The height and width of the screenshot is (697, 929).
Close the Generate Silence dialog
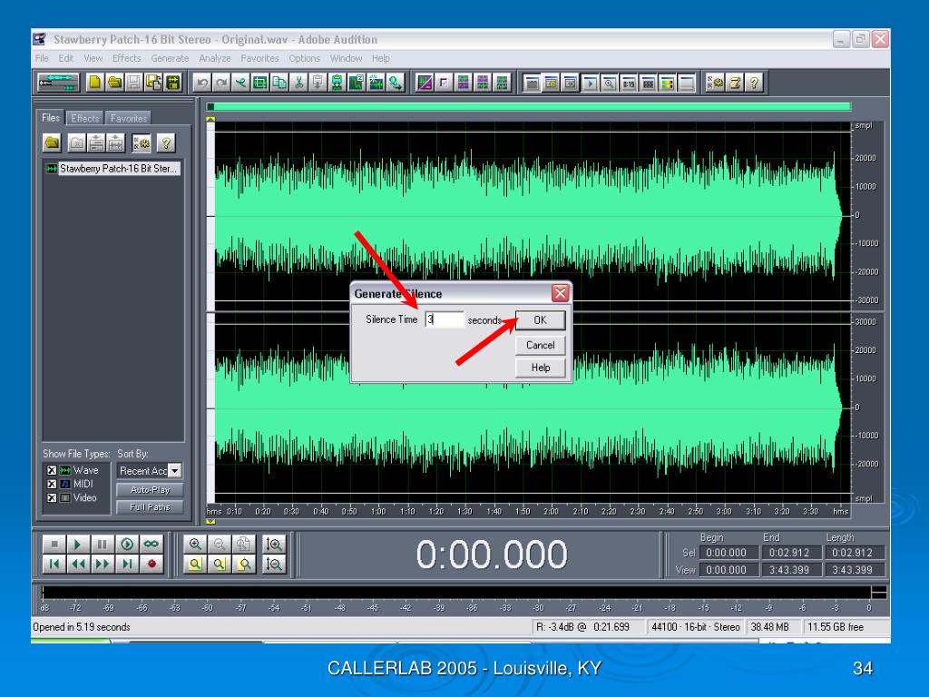coord(560,293)
